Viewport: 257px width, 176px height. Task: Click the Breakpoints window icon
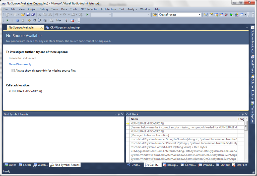pyautogui.click(x=72, y=21)
